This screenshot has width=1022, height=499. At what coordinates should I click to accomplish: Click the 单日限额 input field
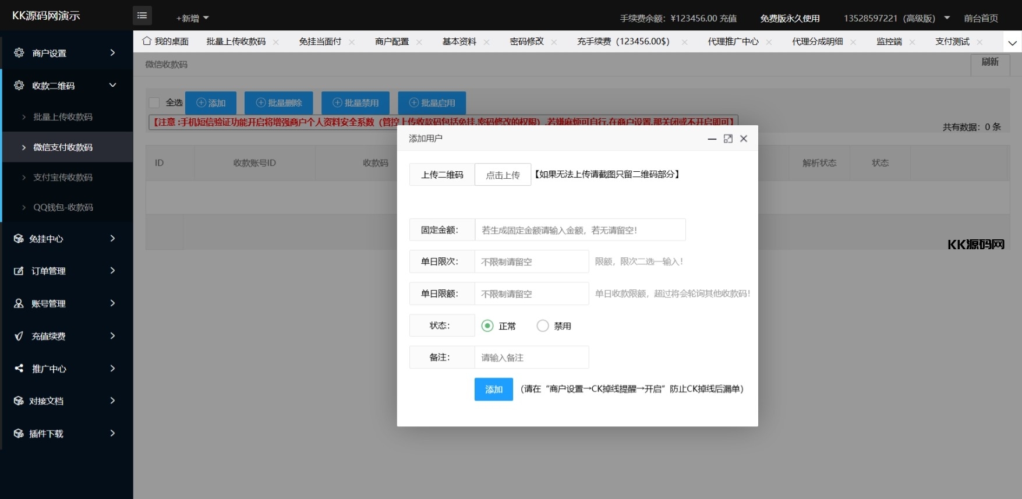click(532, 293)
